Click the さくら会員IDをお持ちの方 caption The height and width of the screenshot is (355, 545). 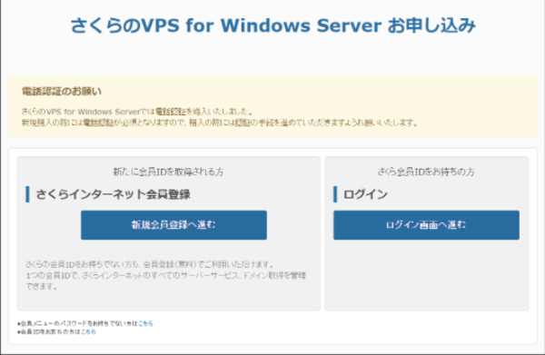[x=426, y=172]
